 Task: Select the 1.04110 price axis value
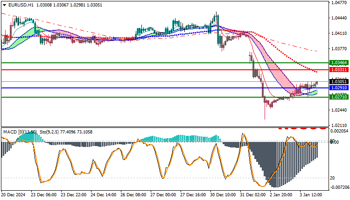[339, 33]
